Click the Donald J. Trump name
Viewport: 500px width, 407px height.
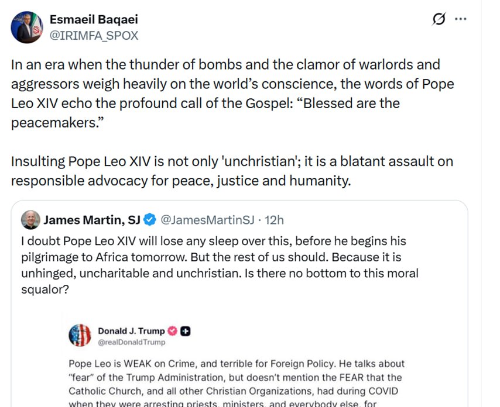coord(131,331)
